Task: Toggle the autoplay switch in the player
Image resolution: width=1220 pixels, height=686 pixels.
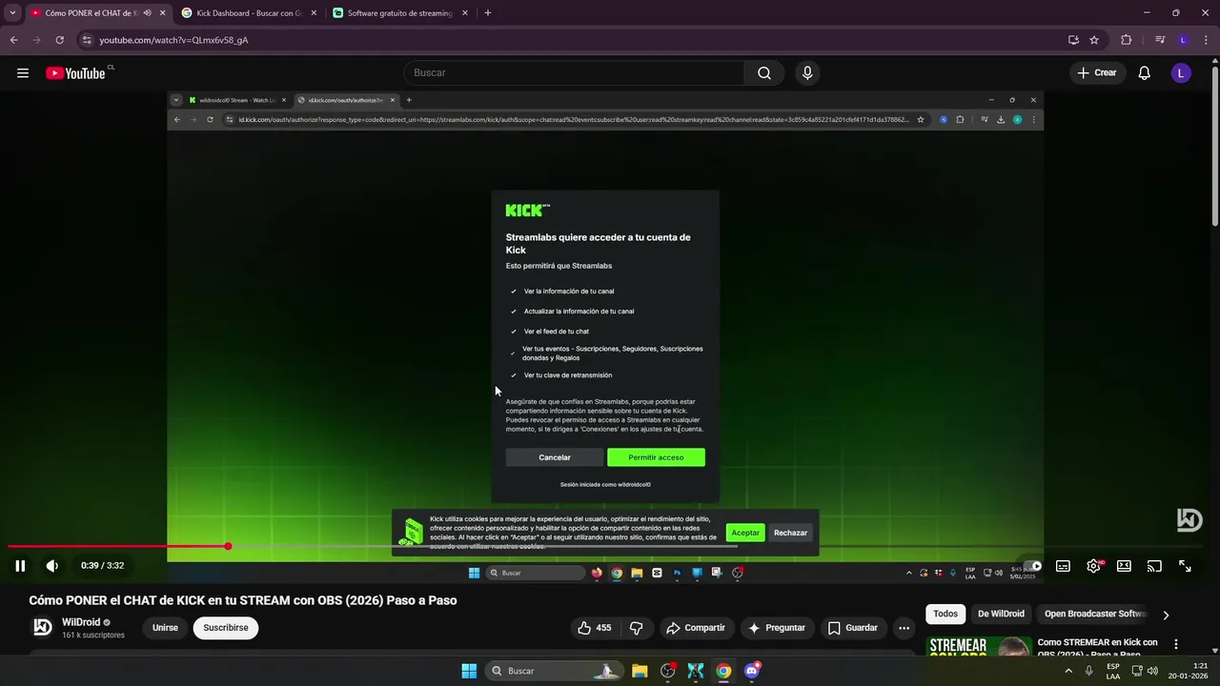Action: [x=1030, y=566]
